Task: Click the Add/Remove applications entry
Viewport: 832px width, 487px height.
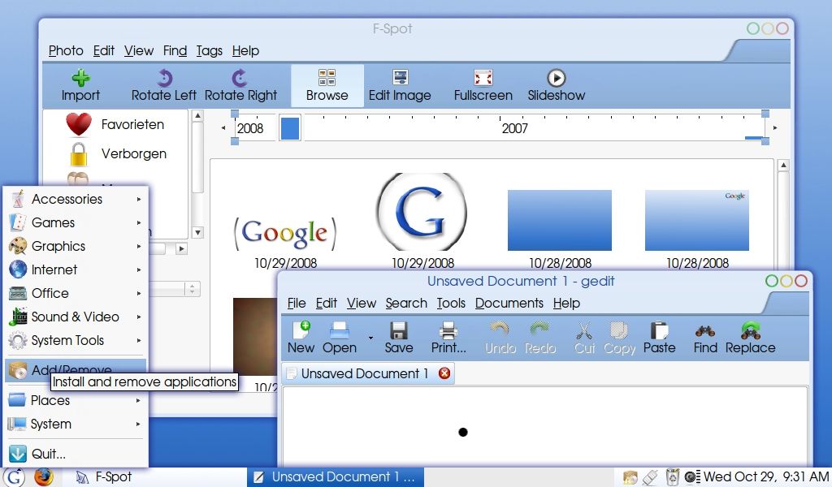Action: coord(76,370)
